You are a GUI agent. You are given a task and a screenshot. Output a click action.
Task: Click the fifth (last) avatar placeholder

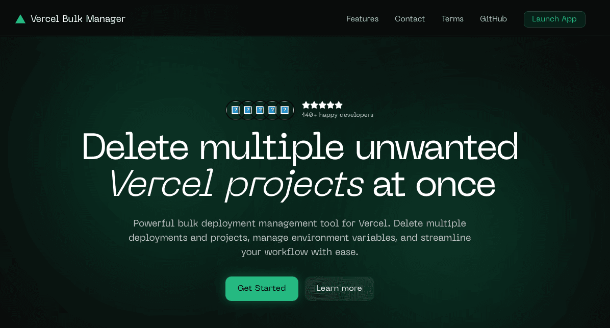click(x=285, y=110)
